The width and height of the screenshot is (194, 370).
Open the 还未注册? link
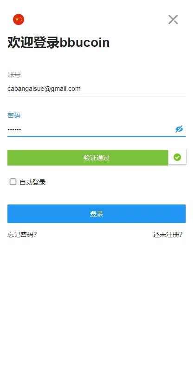[x=168, y=235]
